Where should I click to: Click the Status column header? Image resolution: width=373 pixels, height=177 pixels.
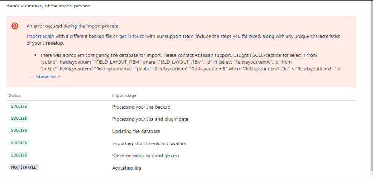click(15, 95)
